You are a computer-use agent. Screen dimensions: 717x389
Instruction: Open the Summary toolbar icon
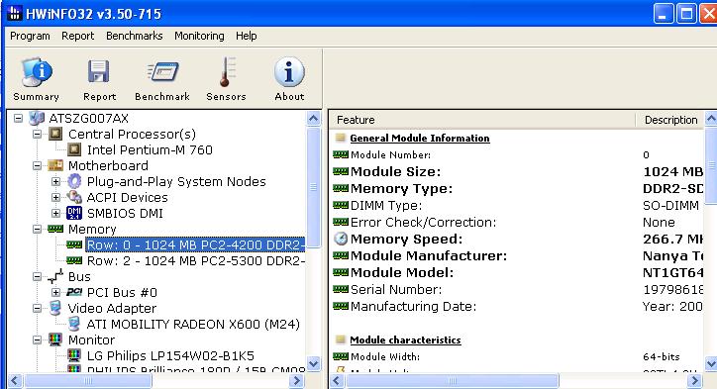pos(37,72)
